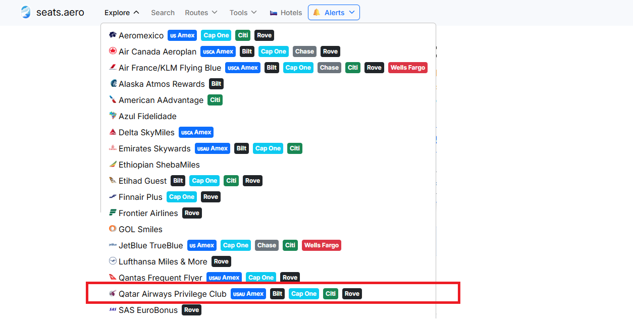This screenshot has height=321, width=633.
Task: Click Wells Fargo badge on Flying Blue row
Action: pos(408,68)
